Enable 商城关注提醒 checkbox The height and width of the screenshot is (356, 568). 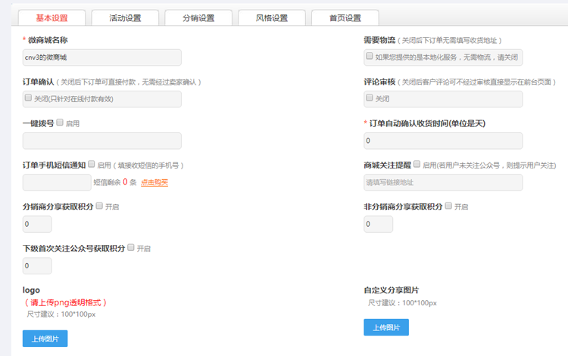click(417, 164)
